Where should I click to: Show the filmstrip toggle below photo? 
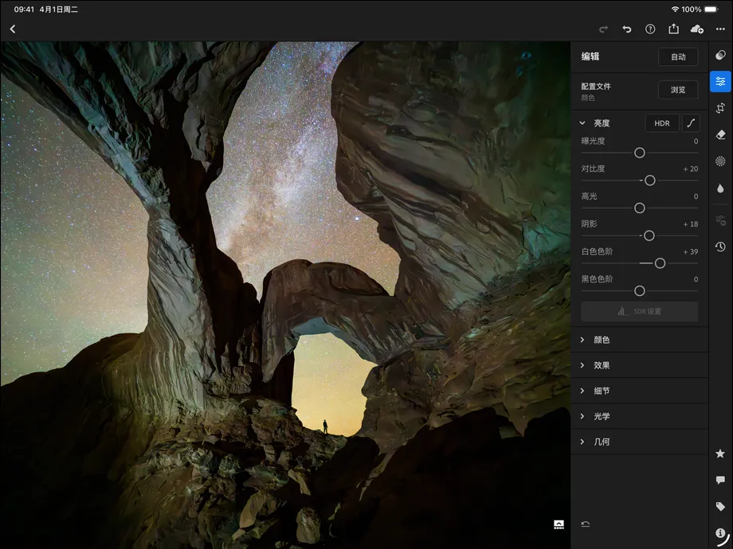point(559,524)
